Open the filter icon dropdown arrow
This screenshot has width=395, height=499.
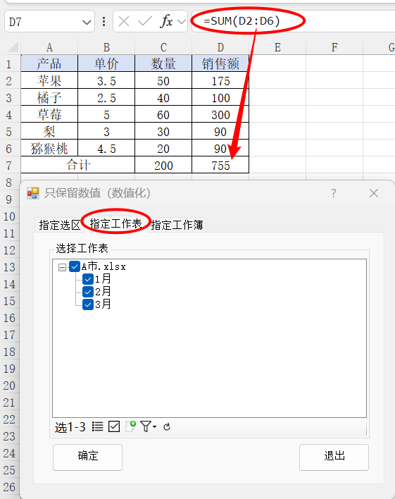(155, 426)
